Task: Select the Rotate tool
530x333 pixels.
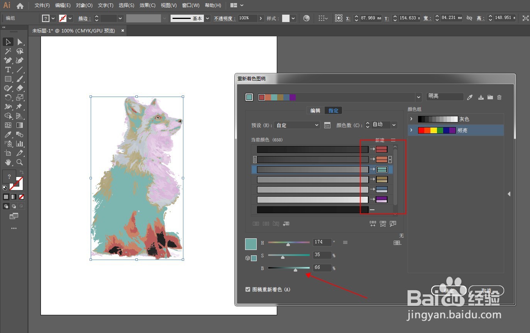Action: (x=8, y=97)
